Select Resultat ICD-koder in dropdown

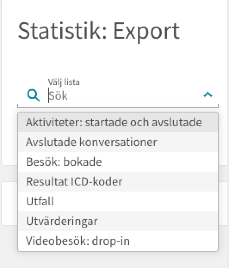pos(118,182)
